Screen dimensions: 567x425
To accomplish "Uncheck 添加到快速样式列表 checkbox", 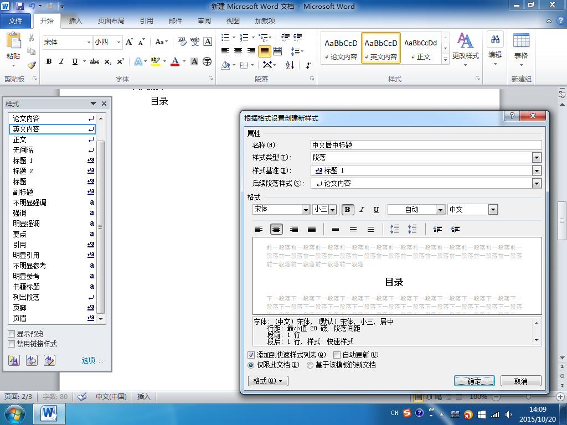I will 251,355.
